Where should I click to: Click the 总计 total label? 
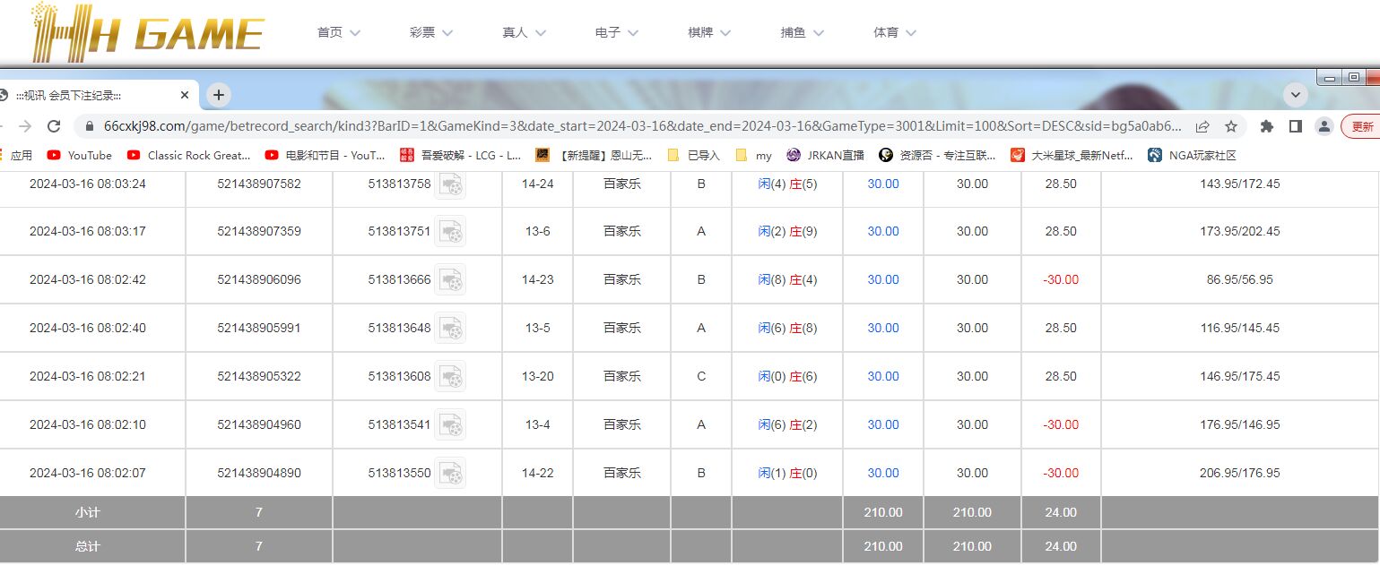coord(88,546)
